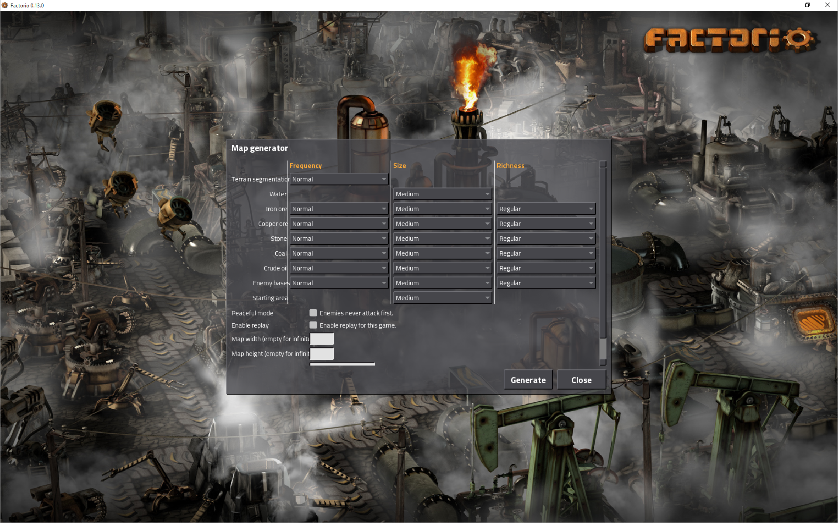Screen dimensions: 838x523
Task: Close the Factorio window
Action: tap(828, 5)
